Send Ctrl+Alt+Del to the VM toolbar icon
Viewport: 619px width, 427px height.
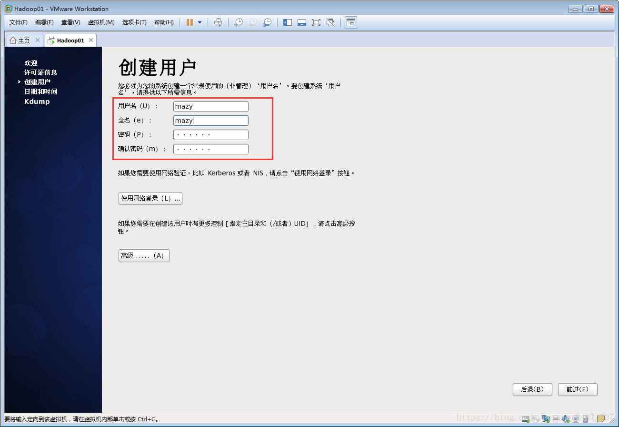[218, 22]
